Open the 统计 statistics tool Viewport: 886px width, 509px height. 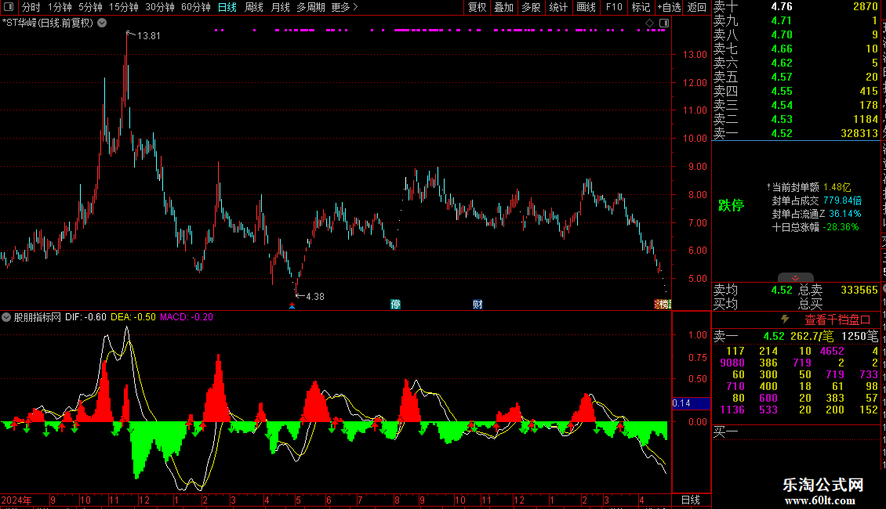(558, 7)
